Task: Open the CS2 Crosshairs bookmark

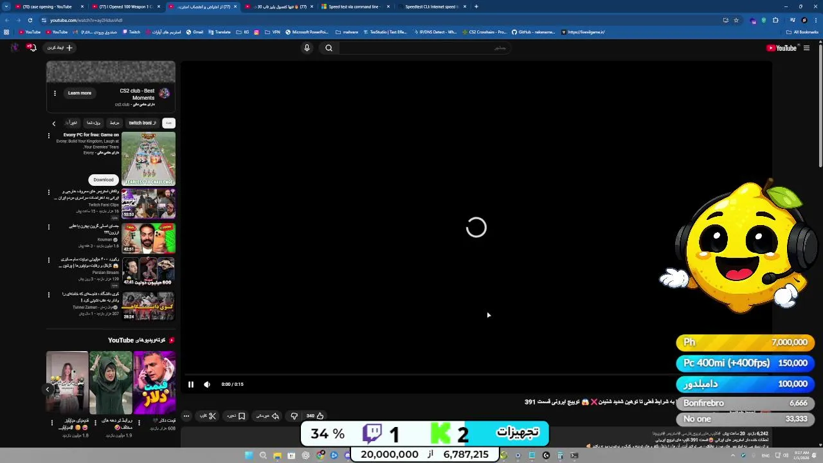Action: (x=484, y=32)
